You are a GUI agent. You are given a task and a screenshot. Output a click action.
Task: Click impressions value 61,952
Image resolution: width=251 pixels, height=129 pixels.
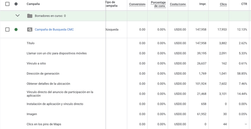(x=202, y=114)
